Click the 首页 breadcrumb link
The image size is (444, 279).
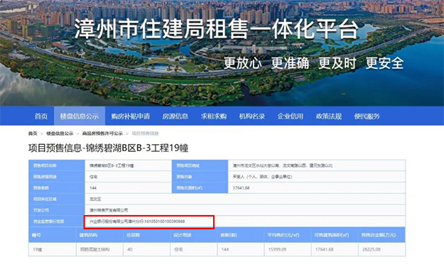click(x=33, y=133)
